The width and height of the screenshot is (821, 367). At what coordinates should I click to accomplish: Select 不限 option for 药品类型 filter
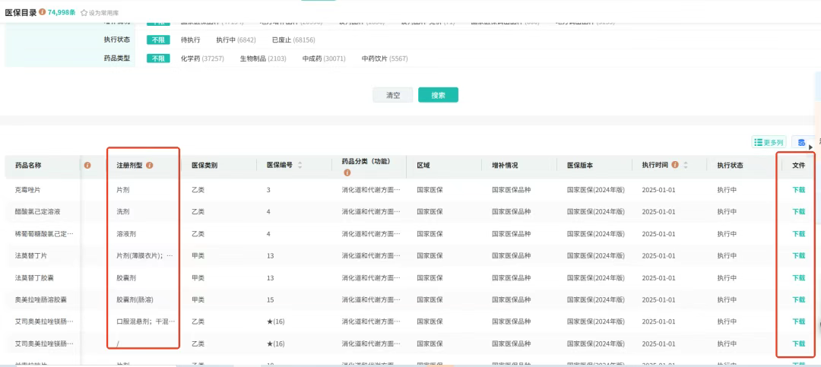[158, 59]
